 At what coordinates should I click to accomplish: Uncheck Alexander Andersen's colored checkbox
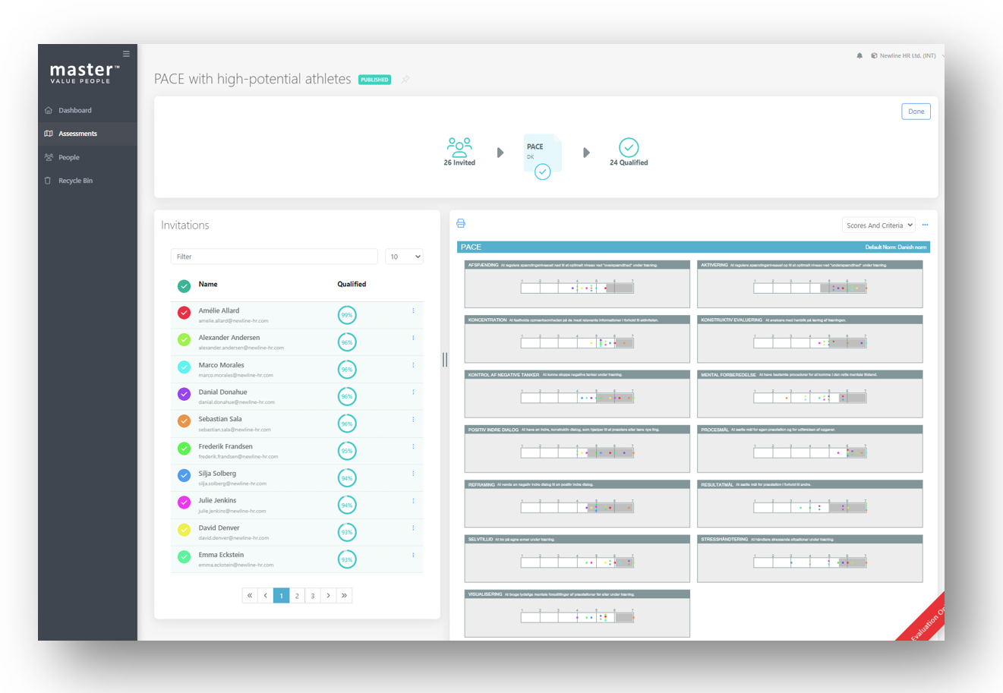coord(184,340)
